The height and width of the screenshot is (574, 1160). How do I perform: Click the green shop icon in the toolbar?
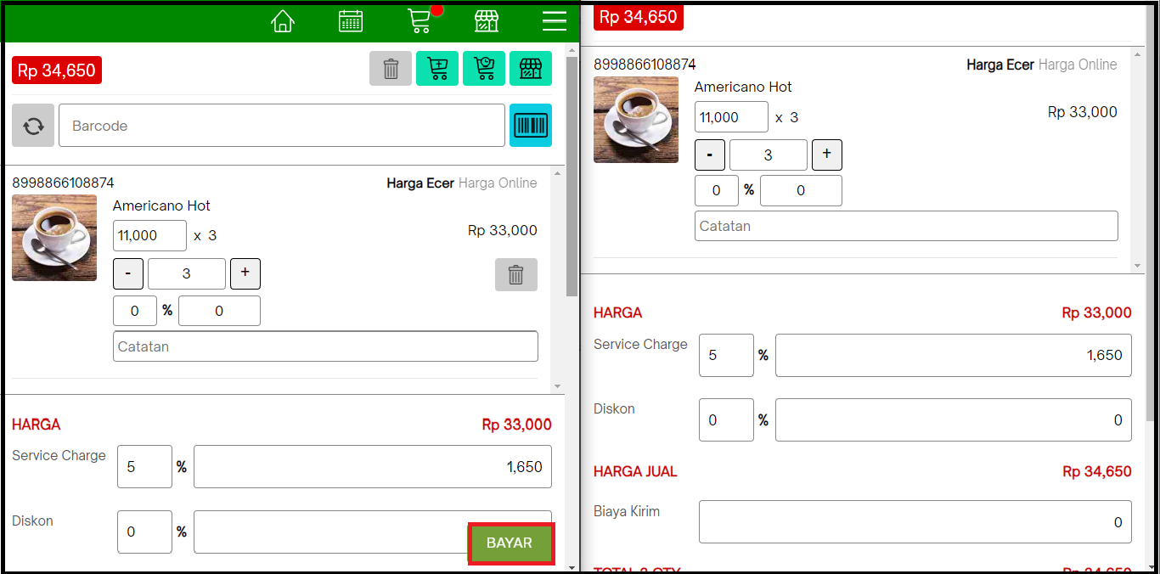(x=530, y=68)
